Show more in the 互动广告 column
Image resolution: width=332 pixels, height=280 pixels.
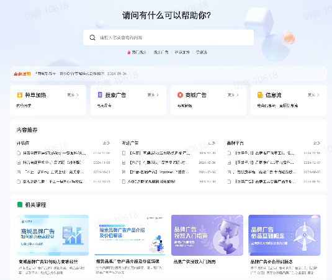pos(212,143)
